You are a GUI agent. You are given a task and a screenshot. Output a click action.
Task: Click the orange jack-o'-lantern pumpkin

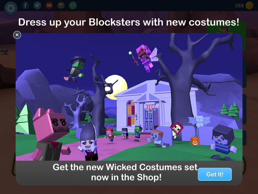point(195,141)
